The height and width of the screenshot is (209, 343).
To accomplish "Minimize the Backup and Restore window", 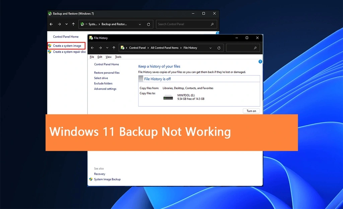I will click(193, 13).
